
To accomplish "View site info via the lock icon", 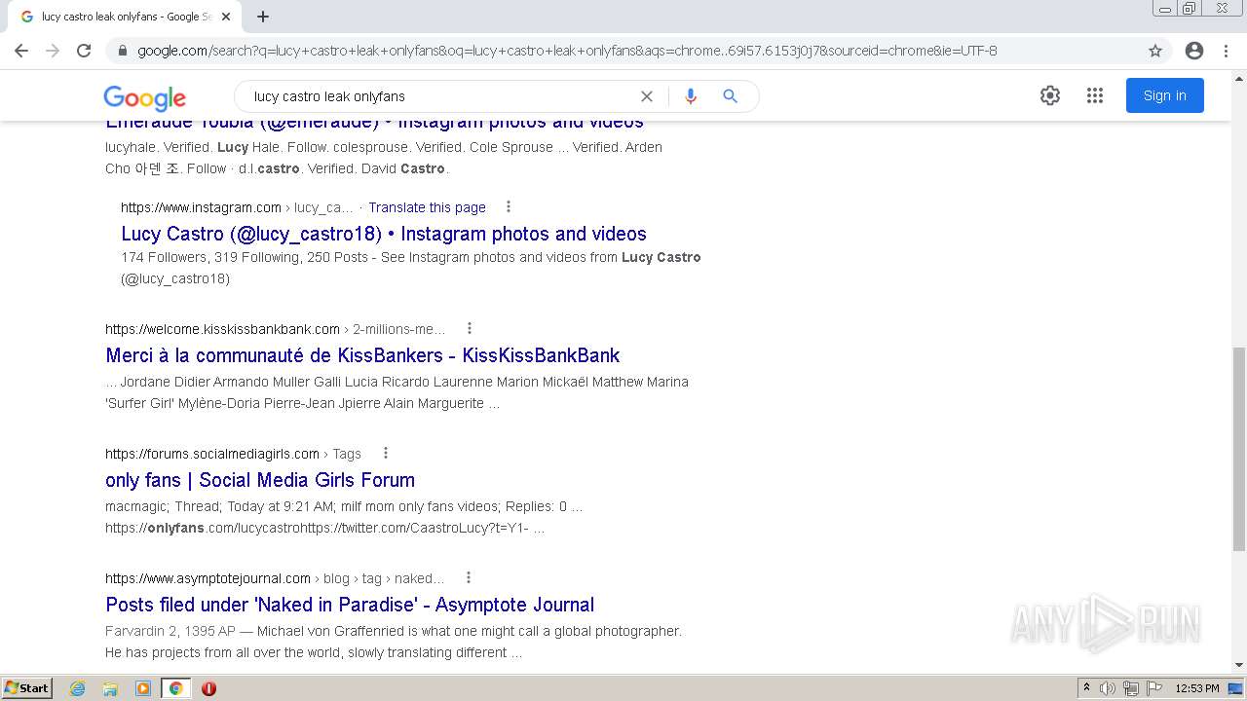I will click(x=122, y=51).
